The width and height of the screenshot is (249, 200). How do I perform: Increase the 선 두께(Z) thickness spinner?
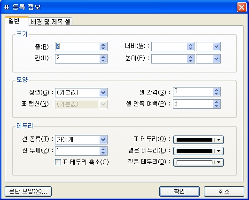point(103,149)
